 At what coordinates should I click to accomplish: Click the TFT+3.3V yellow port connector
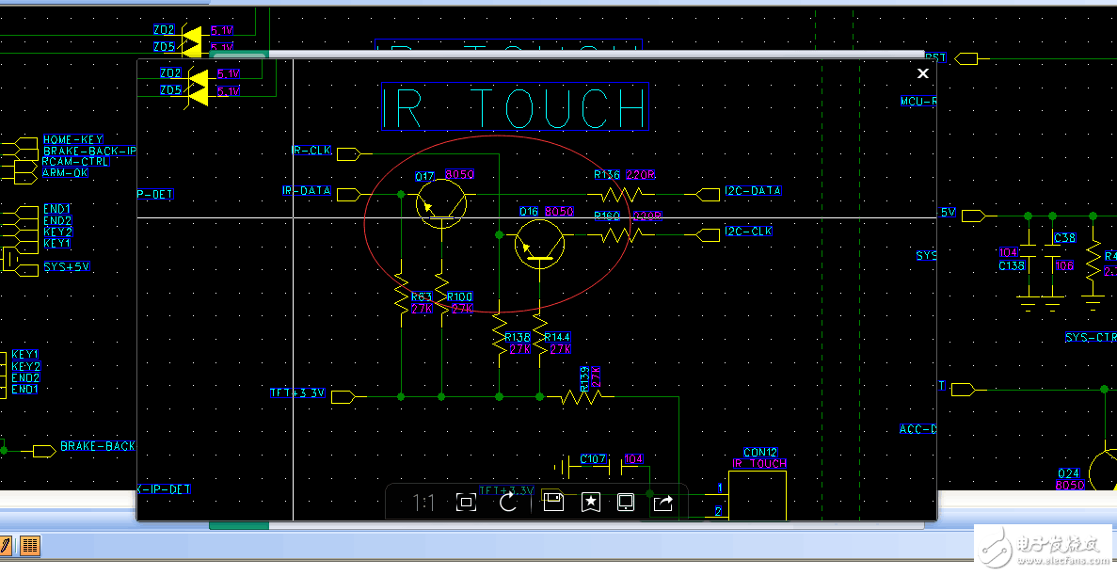tap(343, 397)
